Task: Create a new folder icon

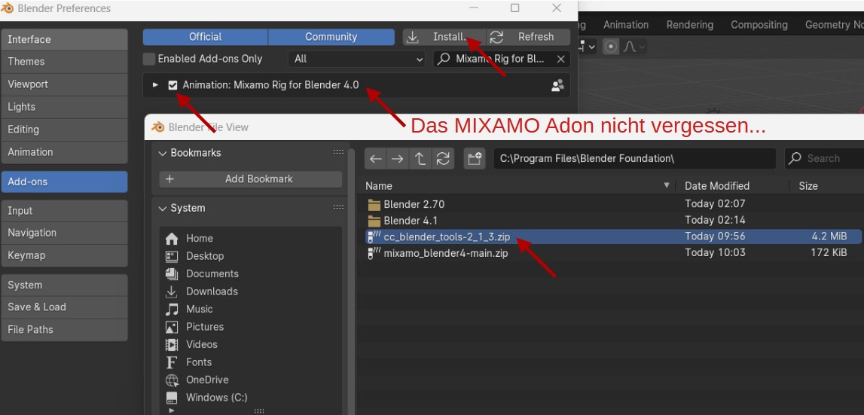Action: (475, 159)
